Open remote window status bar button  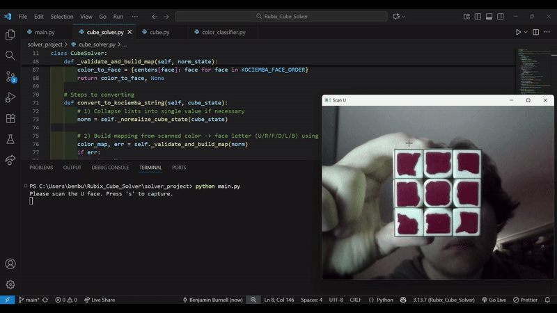[x=8, y=300]
